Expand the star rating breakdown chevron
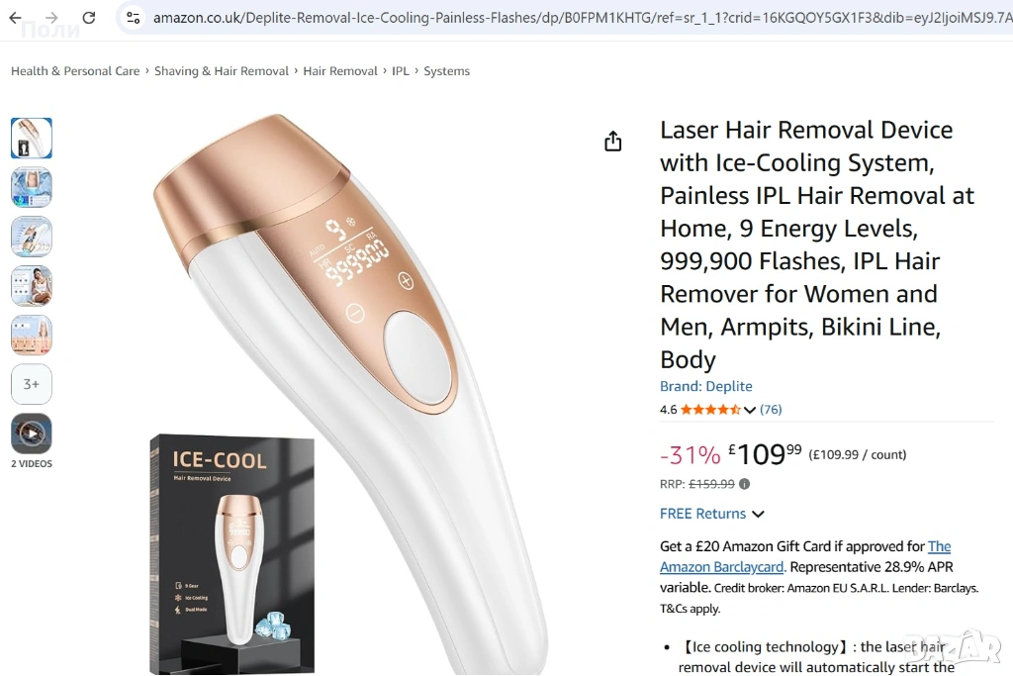Image resolution: width=1013 pixels, height=676 pixels. (750, 410)
